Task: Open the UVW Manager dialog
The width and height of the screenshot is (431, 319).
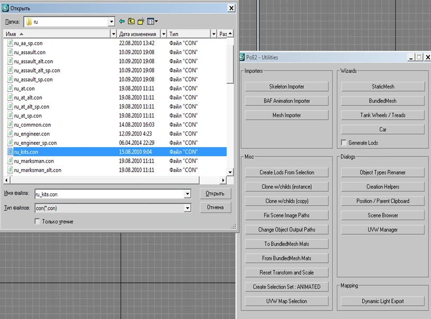Action: (383, 230)
